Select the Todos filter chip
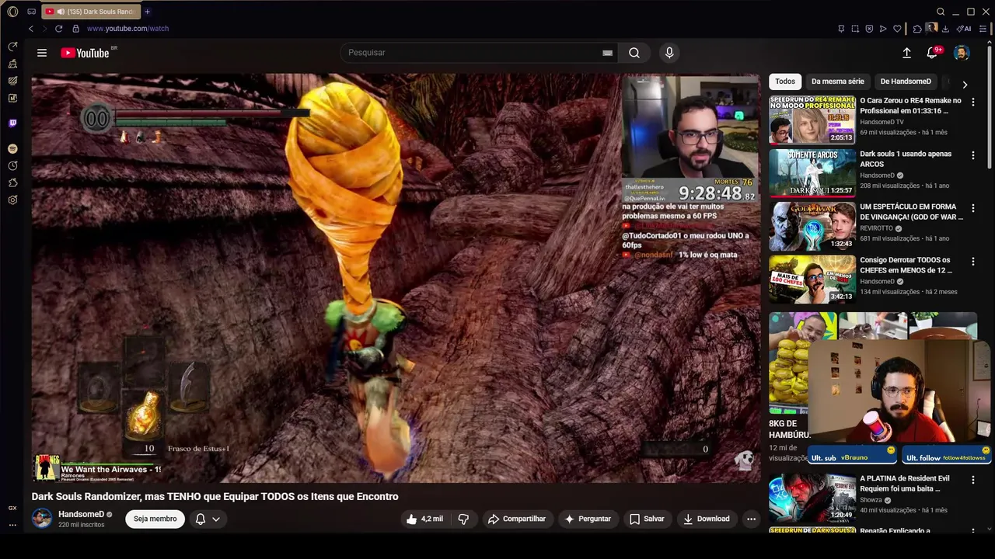 click(x=785, y=82)
